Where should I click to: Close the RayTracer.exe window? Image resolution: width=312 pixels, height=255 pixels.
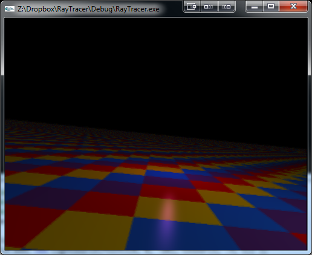[x=293, y=6]
